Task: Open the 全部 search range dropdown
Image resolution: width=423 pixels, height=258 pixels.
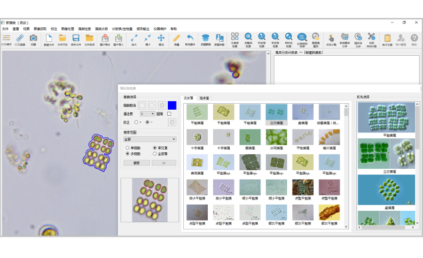Action: tap(150, 139)
